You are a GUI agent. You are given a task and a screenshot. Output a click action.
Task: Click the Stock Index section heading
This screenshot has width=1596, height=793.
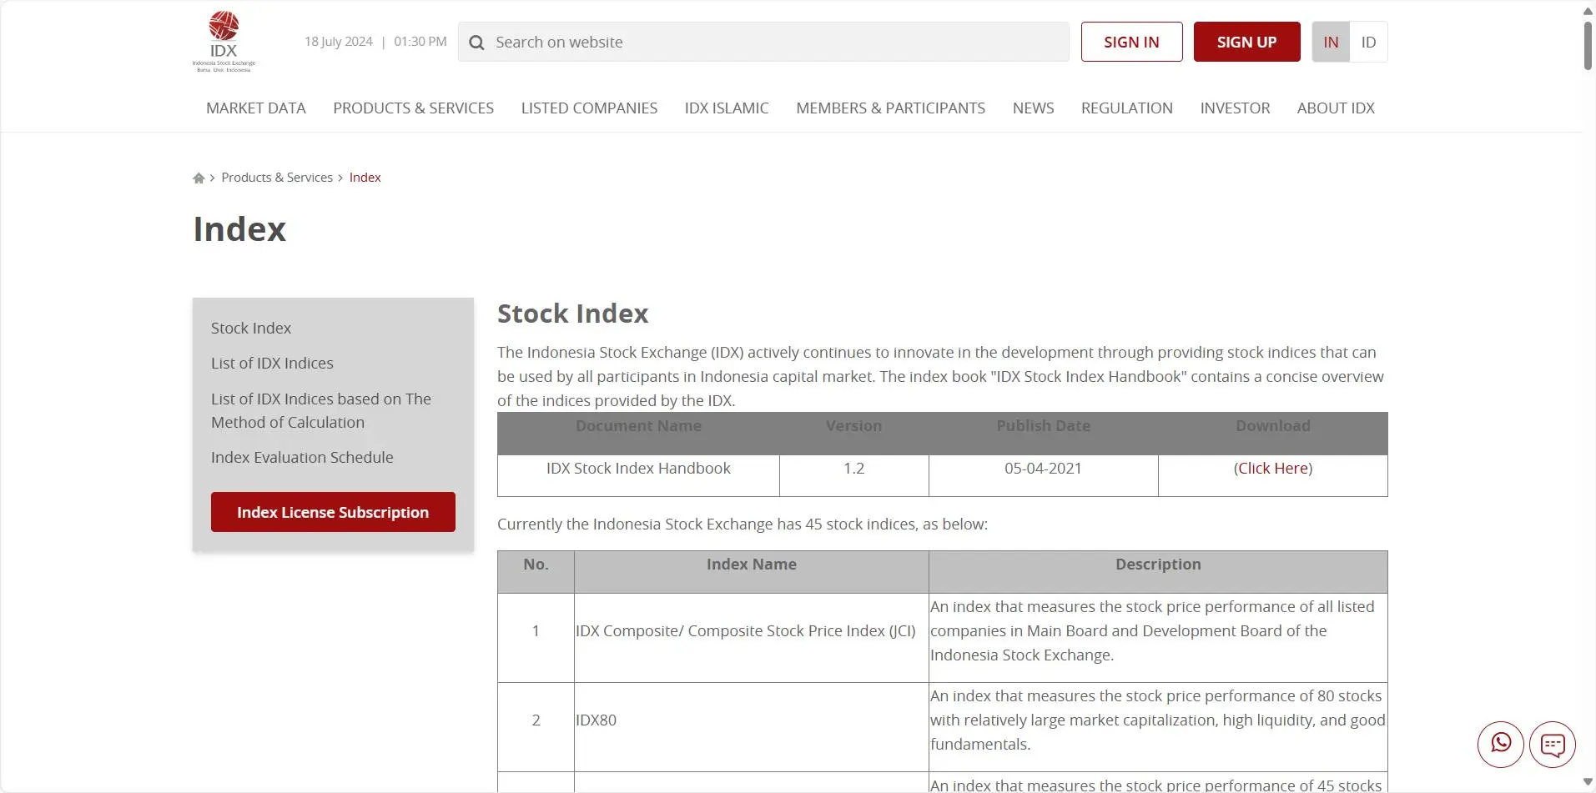[x=573, y=314]
